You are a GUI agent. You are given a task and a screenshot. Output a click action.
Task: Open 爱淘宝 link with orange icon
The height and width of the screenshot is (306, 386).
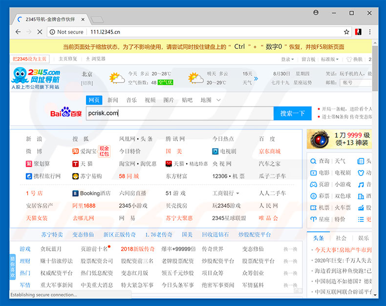[x=75, y=151]
